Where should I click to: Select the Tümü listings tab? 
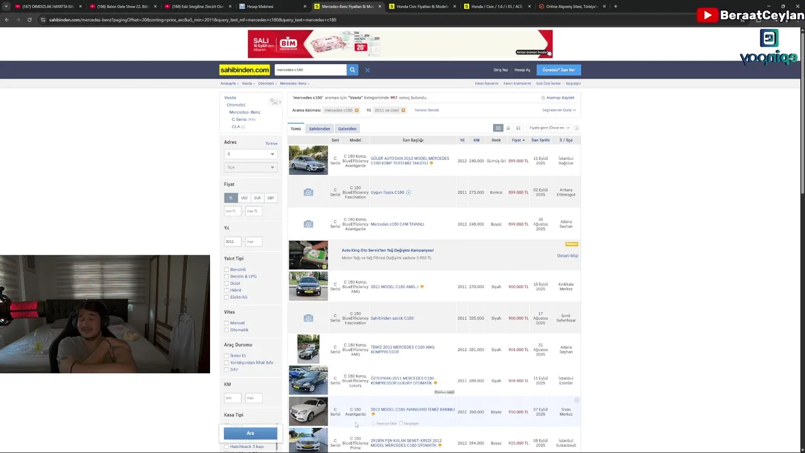click(x=296, y=128)
